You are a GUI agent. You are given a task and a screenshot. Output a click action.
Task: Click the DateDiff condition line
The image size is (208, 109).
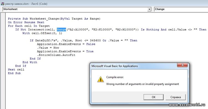click(x=83, y=40)
